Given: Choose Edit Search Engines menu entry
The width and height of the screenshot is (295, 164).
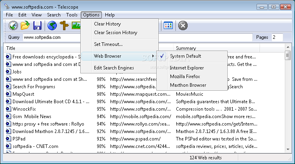Looking at the screenshot, I should coord(119,68).
